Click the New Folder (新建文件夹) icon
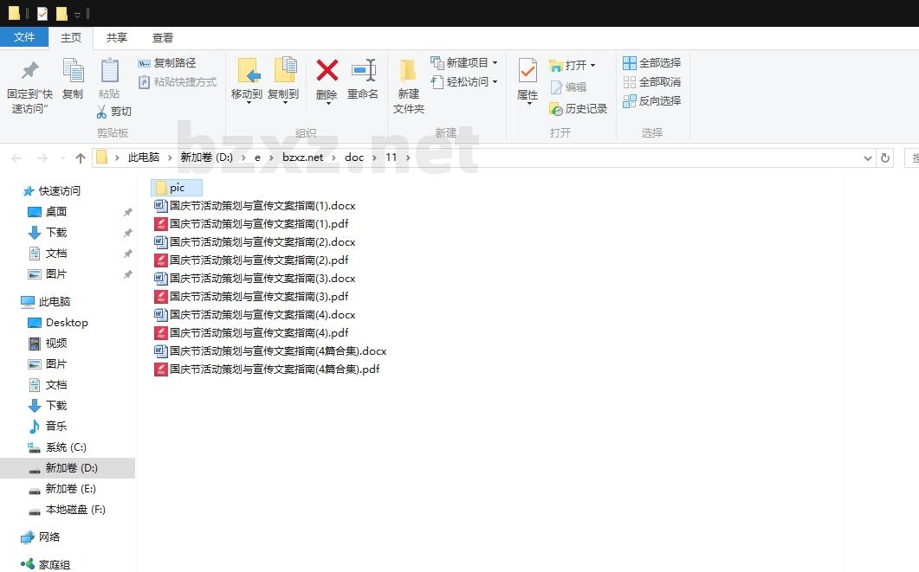 pyautogui.click(x=408, y=71)
